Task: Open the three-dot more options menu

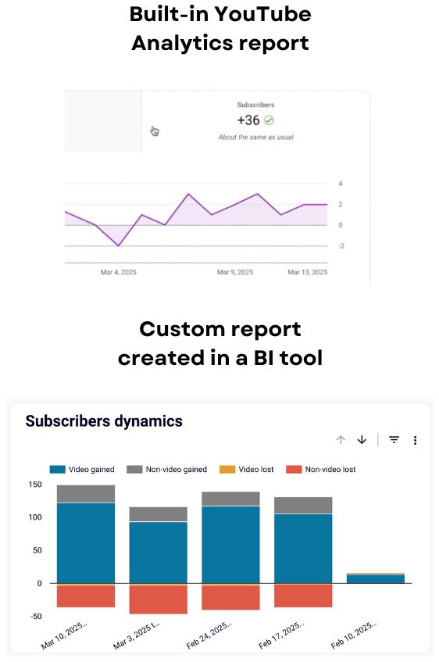Action: click(x=415, y=440)
